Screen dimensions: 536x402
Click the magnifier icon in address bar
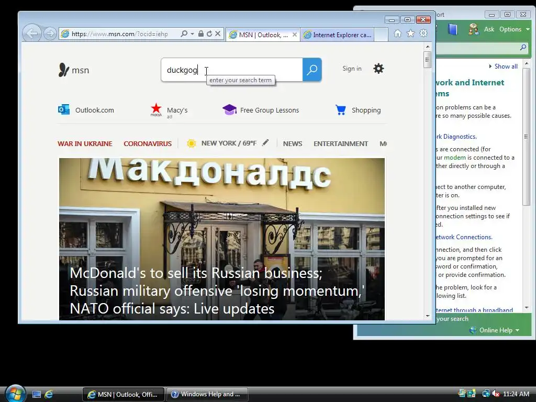[184, 33]
